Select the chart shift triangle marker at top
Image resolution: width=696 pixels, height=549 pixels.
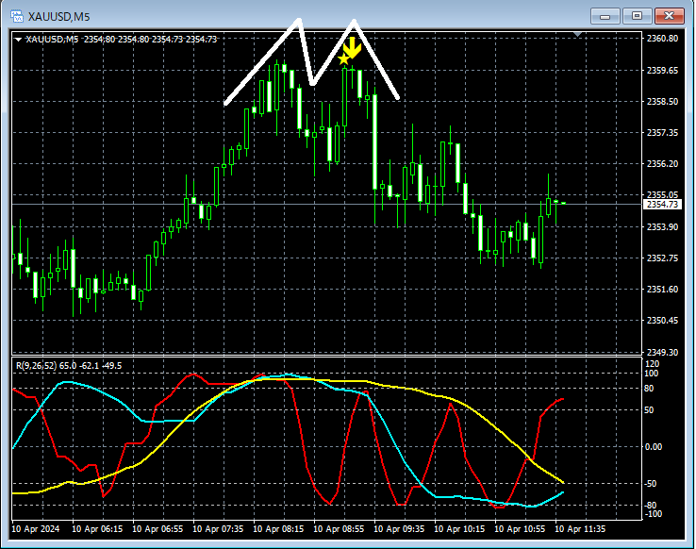pos(577,34)
